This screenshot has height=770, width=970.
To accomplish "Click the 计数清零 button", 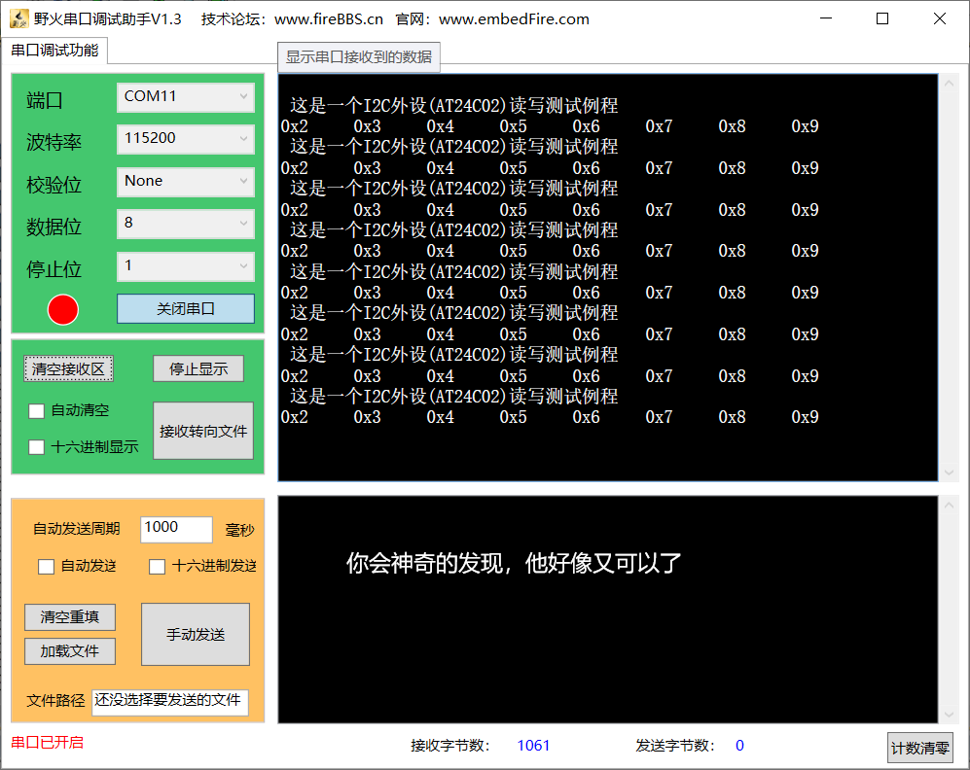I will [x=920, y=749].
